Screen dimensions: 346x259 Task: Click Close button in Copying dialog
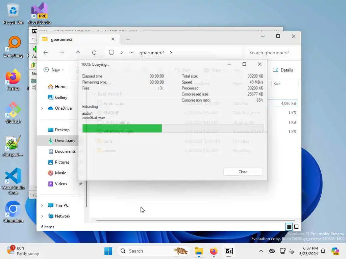(243, 172)
